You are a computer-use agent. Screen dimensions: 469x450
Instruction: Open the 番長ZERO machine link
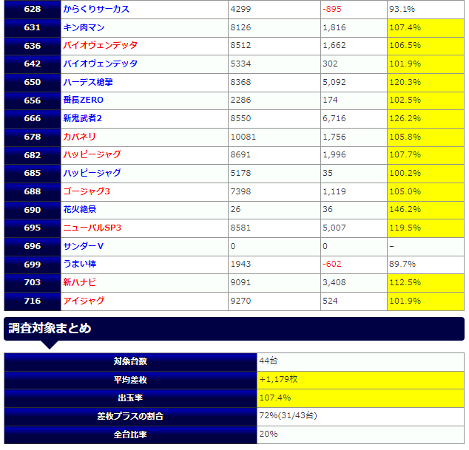tap(84, 100)
